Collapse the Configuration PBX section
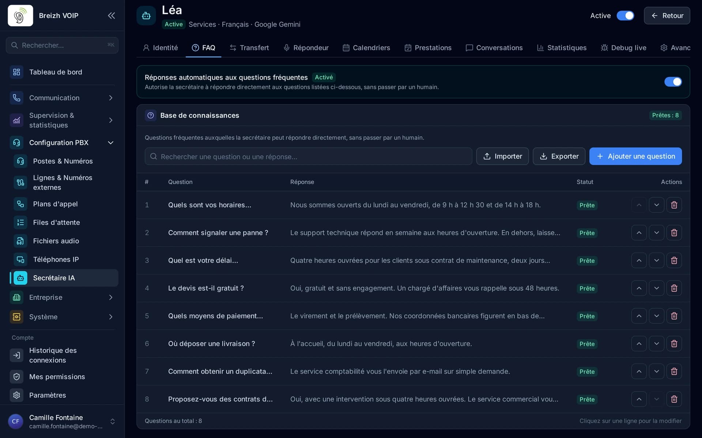The height and width of the screenshot is (438, 702). (62, 143)
